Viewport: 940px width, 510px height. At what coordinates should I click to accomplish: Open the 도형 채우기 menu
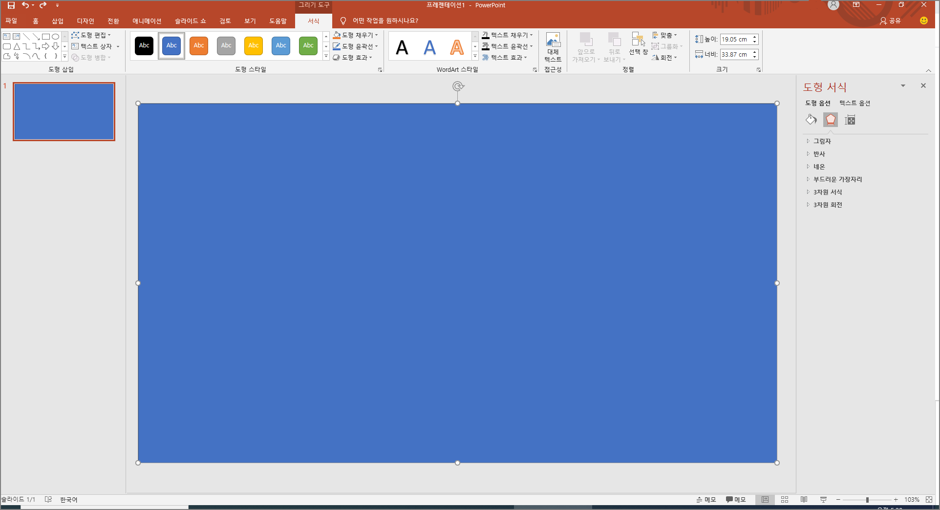click(x=355, y=35)
